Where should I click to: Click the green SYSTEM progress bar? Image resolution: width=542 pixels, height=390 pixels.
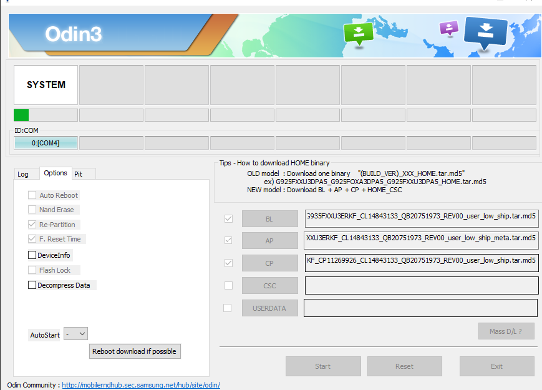(46, 115)
